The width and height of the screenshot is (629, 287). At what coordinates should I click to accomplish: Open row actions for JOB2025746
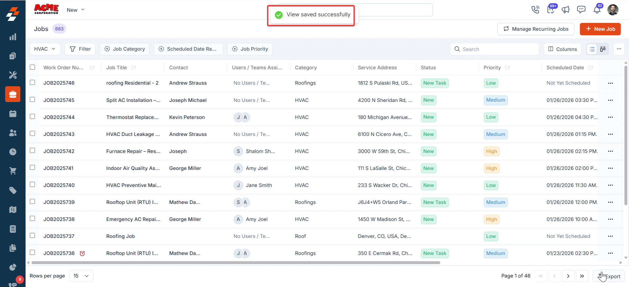610,83
